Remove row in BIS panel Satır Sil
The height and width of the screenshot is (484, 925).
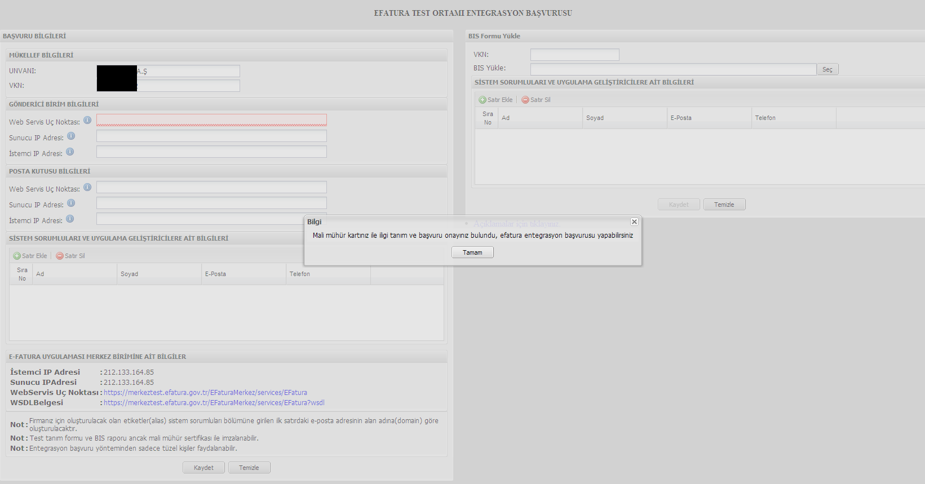click(x=536, y=100)
